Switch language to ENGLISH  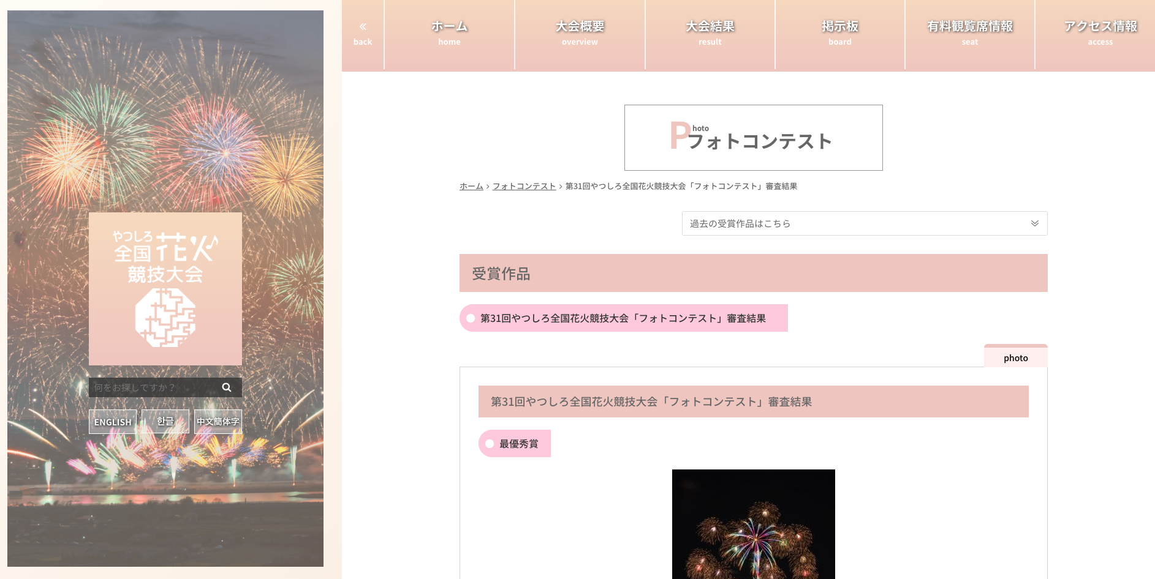(113, 422)
